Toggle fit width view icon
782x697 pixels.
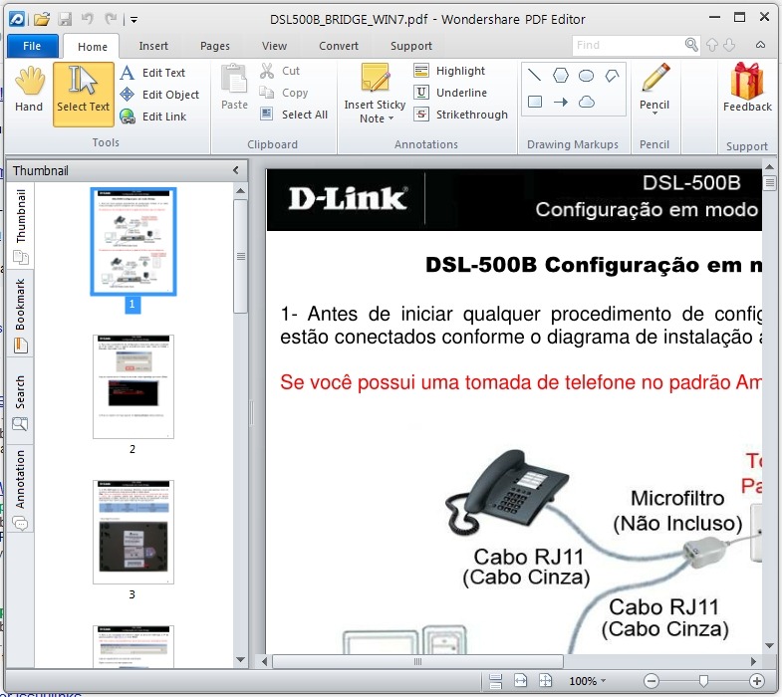point(520,680)
